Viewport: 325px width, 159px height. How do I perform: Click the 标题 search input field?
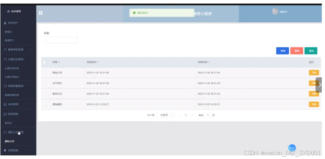pos(61,40)
